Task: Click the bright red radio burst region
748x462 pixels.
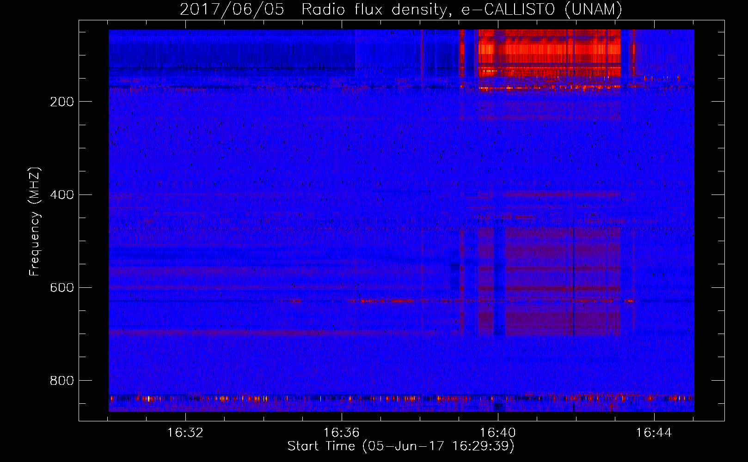Action: tap(549, 53)
